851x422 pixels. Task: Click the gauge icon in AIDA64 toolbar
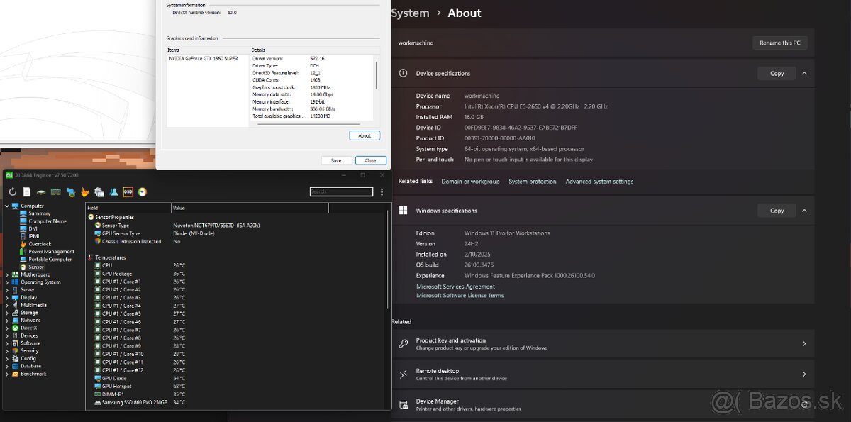tap(143, 191)
